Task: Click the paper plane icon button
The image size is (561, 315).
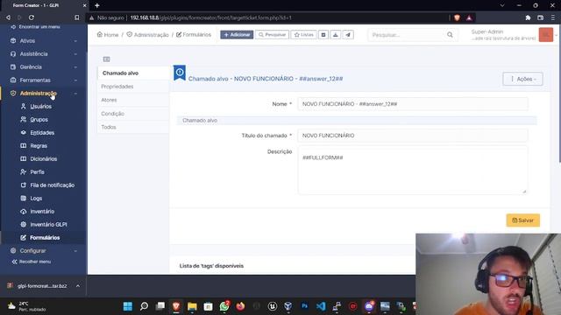Action: [348, 35]
